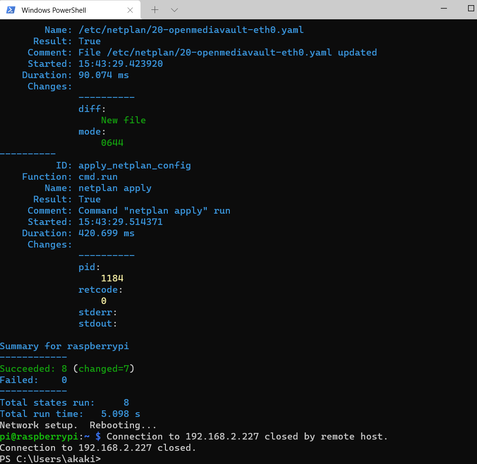Click the PS C:\Users\akaki> prompt
The height and width of the screenshot is (464, 477).
point(50,459)
